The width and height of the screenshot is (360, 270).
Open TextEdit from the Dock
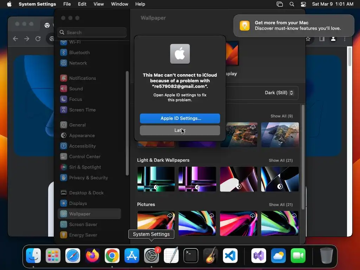[171, 256]
